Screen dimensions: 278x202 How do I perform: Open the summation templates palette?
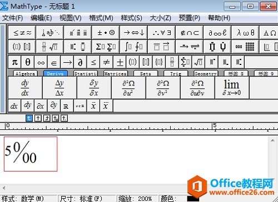(106, 47)
